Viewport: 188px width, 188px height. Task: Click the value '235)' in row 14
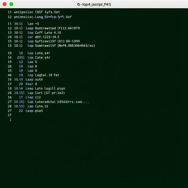tap(21, 58)
